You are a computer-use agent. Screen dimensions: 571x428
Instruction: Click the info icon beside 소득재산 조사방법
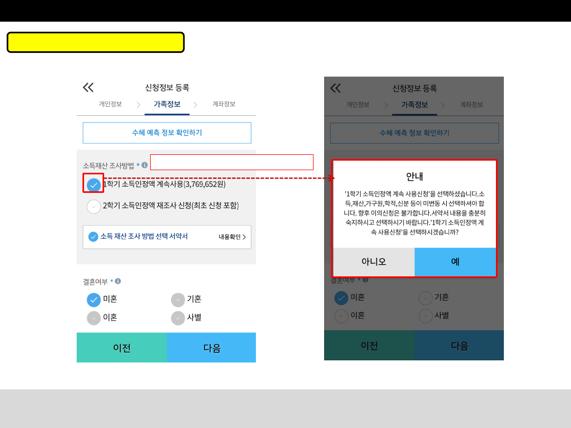point(144,165)
